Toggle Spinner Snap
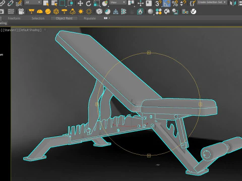The width and height of the screenshot is (242, 181). click(x=183, y=4)
